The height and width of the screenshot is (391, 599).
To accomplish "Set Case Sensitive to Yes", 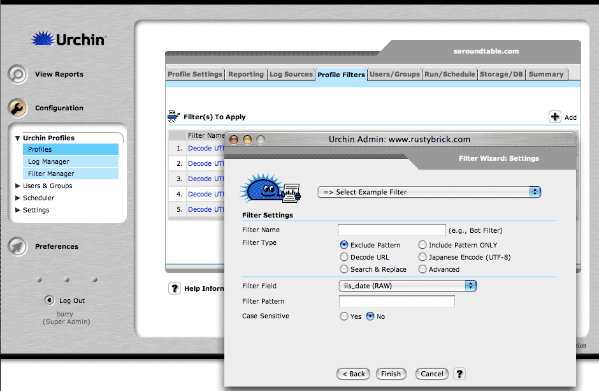I will coord(344,316).
